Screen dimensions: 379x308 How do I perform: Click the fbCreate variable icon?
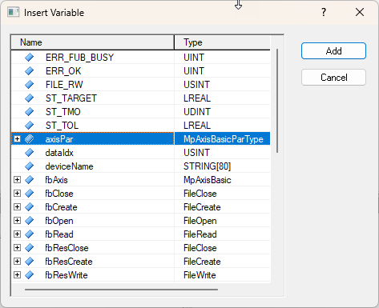30,207
